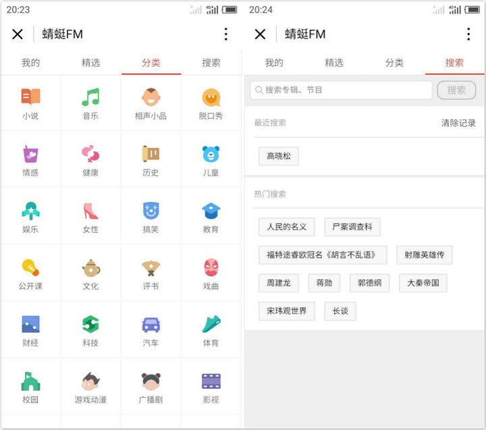Close the left 蜻蜓FM screen with X

click(18, 34)
